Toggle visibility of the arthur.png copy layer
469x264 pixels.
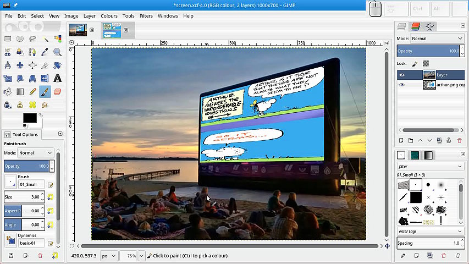click(x=402, y=85)
